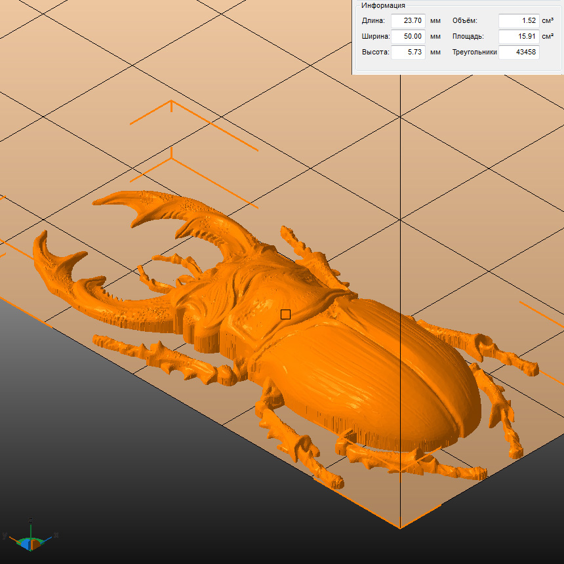Click the X axis label on the gizmo
The width and height of the screenshot is (564, 564).
click(57, 535)
